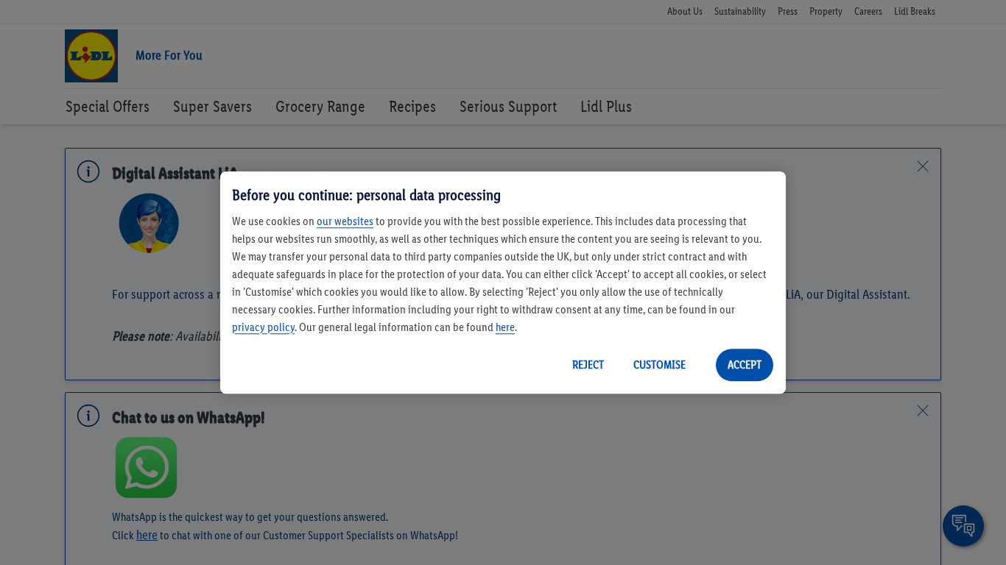
Task: Click the Lidl logo
Action: 91,56
